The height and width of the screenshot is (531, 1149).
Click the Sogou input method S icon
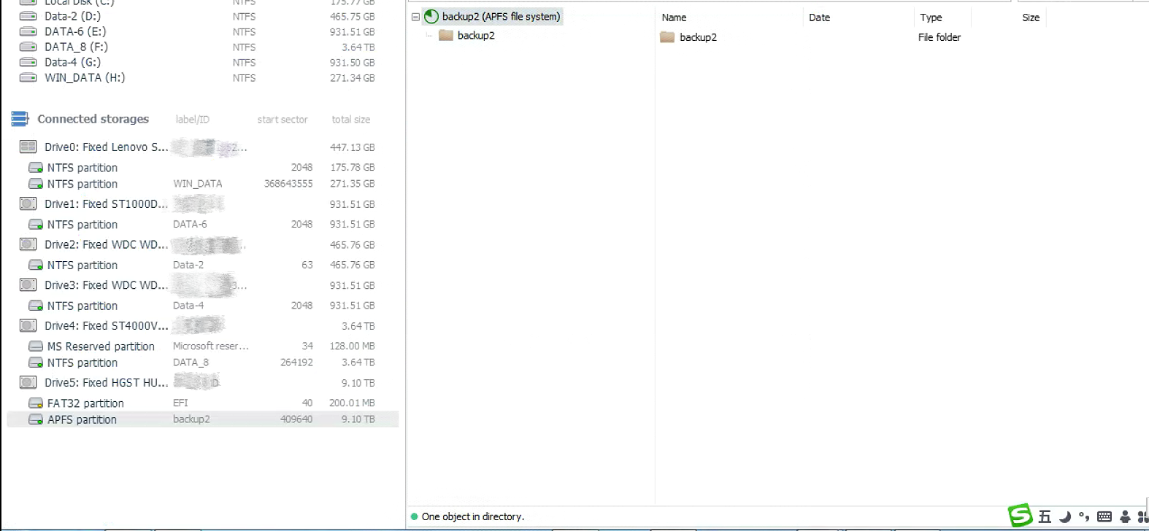[1021, 516]
